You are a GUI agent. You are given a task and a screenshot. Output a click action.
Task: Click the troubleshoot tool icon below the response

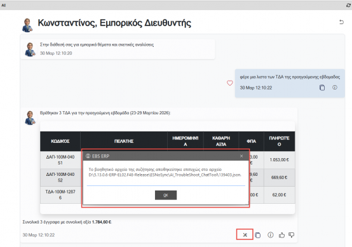click(x=245, y=235)
